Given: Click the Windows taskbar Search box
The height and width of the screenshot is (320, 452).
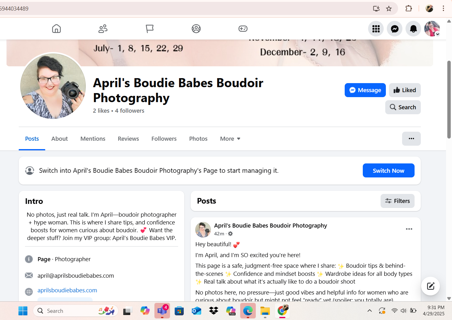Looking at the screenshot, I should tap(75, 311).
